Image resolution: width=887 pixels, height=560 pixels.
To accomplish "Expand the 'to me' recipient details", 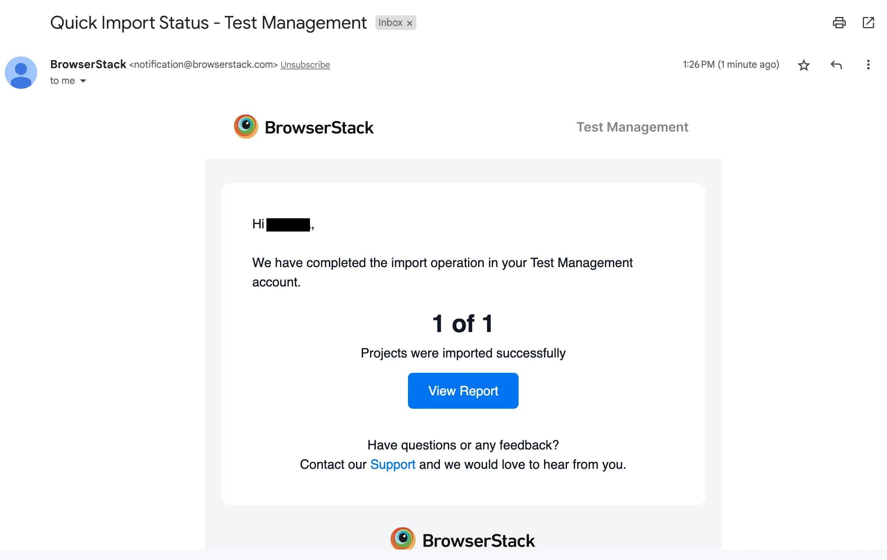I will [83, 81].
